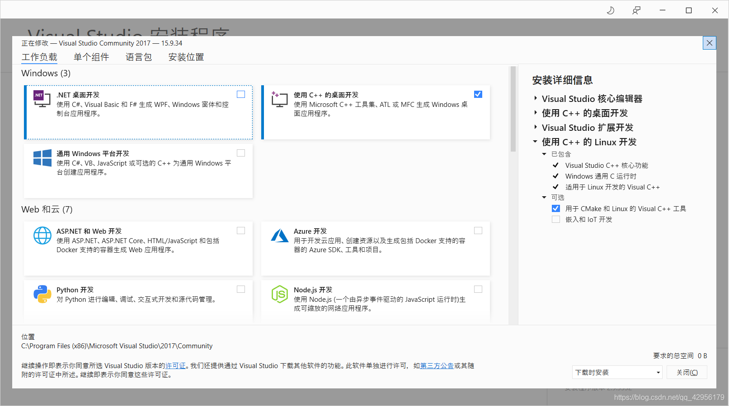Collapse the 已包含 section
Screen dimensions: 729x406
545,154
